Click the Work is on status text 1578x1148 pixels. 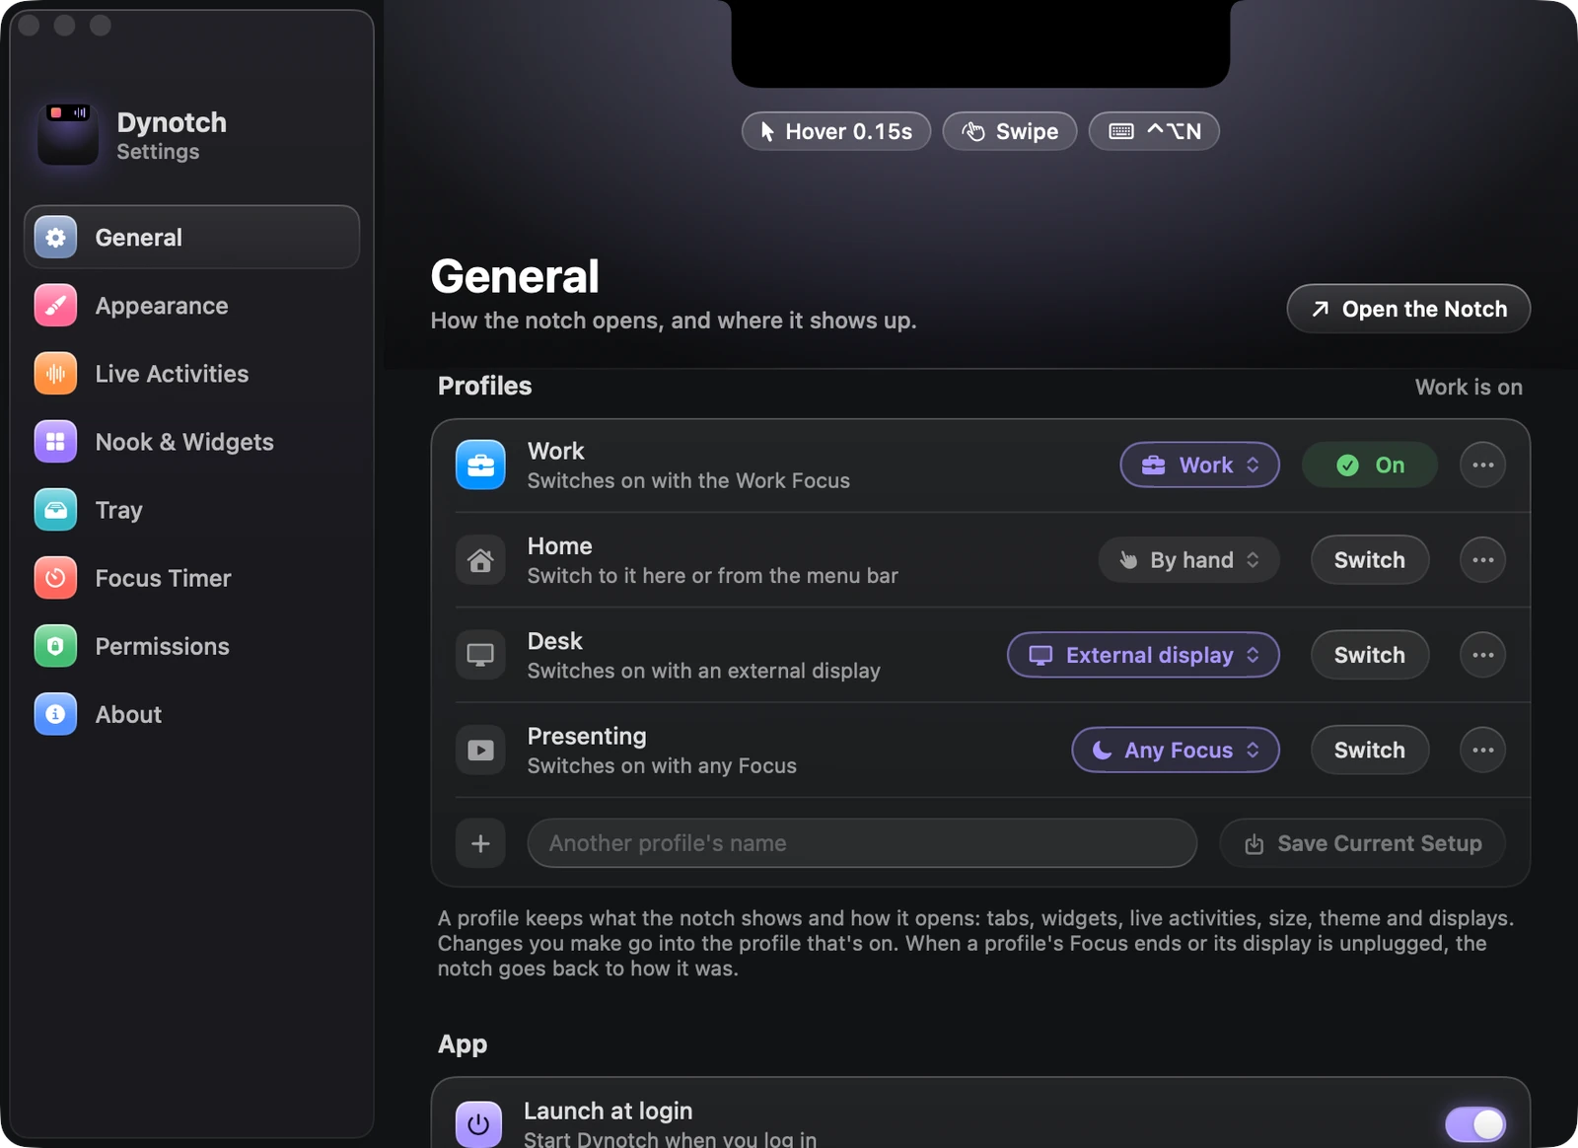pos(1469,387)
